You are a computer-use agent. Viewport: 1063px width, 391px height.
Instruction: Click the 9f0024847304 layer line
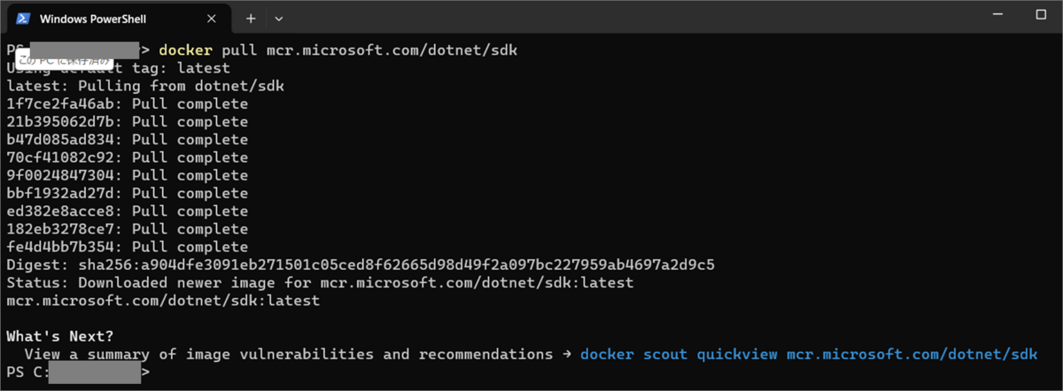[x=127, y=175]
